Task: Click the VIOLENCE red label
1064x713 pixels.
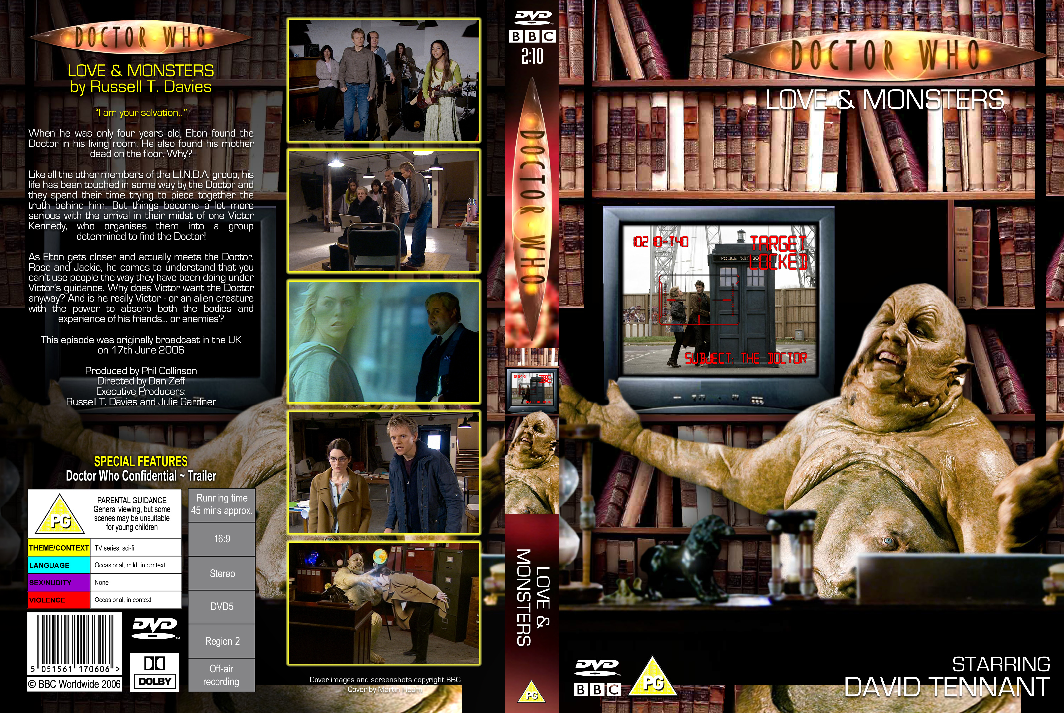Action: 59,600
